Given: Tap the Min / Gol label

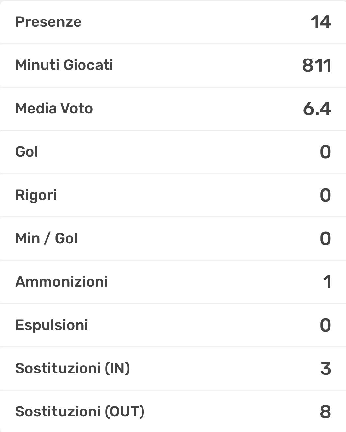Looking at the screenshot, I should pos(47,238).
